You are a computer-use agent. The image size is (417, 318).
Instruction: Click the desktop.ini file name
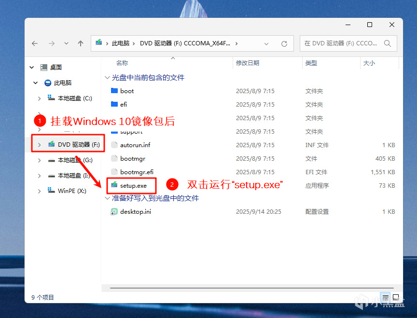tap(136, 212)
